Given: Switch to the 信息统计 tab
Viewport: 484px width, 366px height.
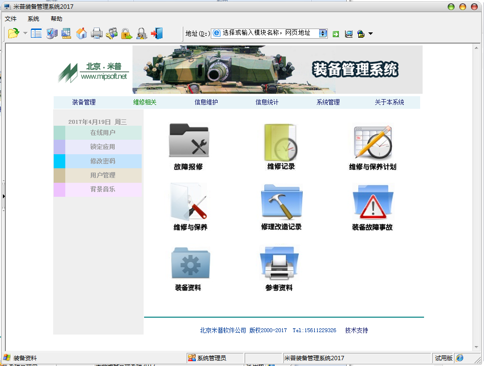Looking at the screenshot, I should coord(267,102).
